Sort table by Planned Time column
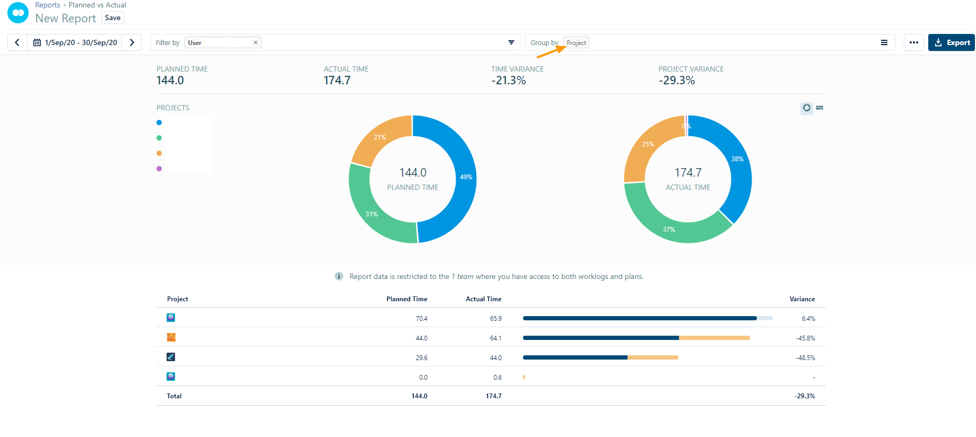The image size is (976, 437). pyautogui.click(x=406, y=299)
